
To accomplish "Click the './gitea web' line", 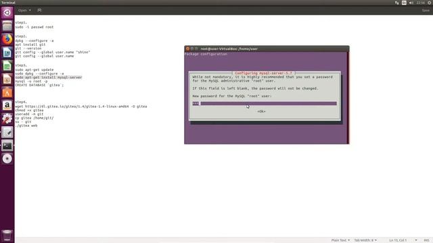I will point(26,126).
